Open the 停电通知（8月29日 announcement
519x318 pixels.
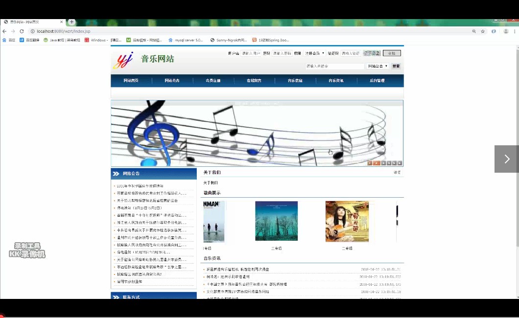140,208
